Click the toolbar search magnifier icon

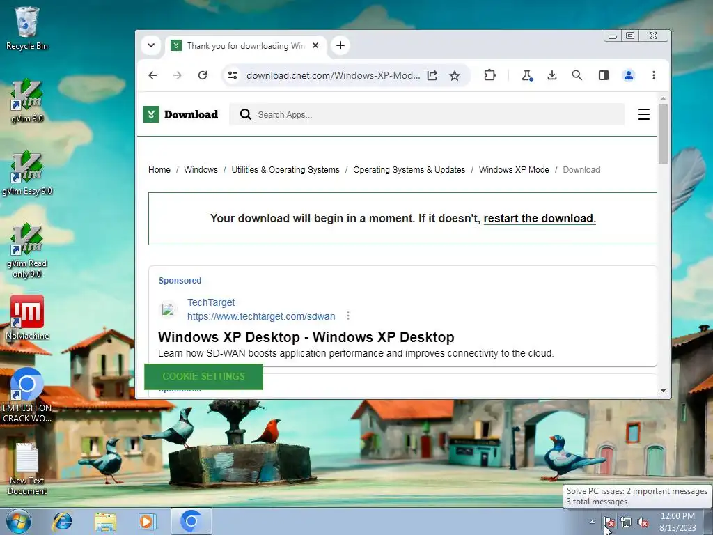pos(577,75)
